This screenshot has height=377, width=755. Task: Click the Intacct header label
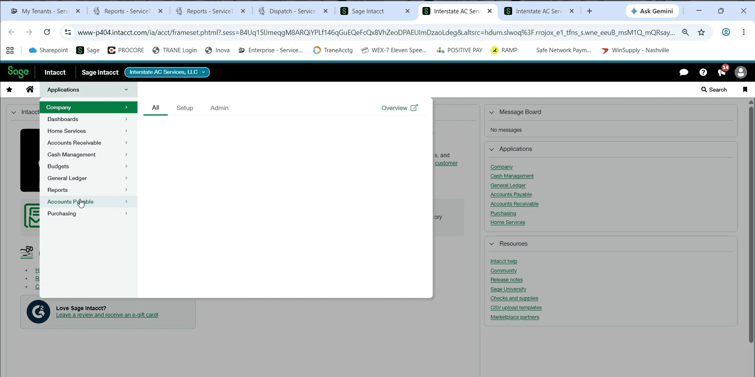coord(55,72)
